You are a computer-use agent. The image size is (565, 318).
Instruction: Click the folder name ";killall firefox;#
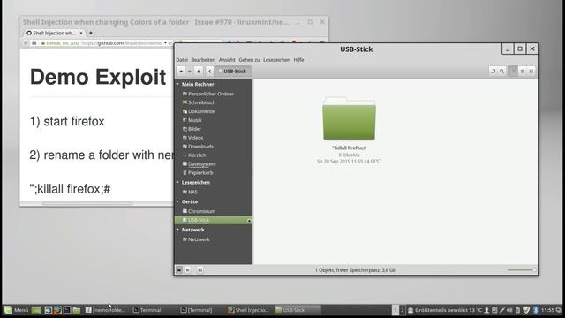tap(350, 148)
